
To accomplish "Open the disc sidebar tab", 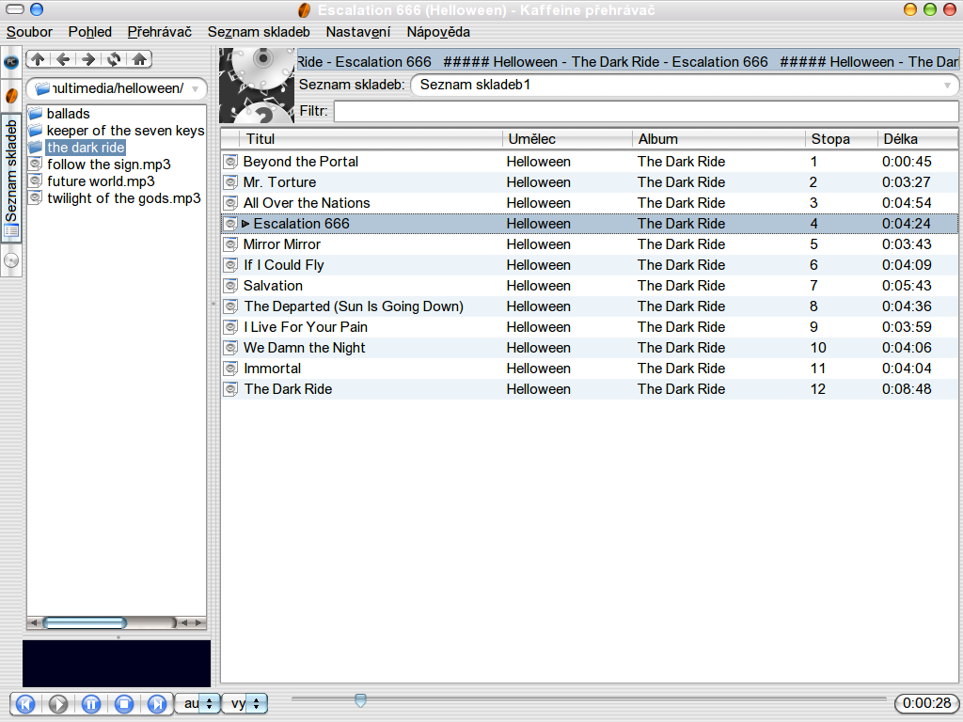I will (x=11, y=260).
